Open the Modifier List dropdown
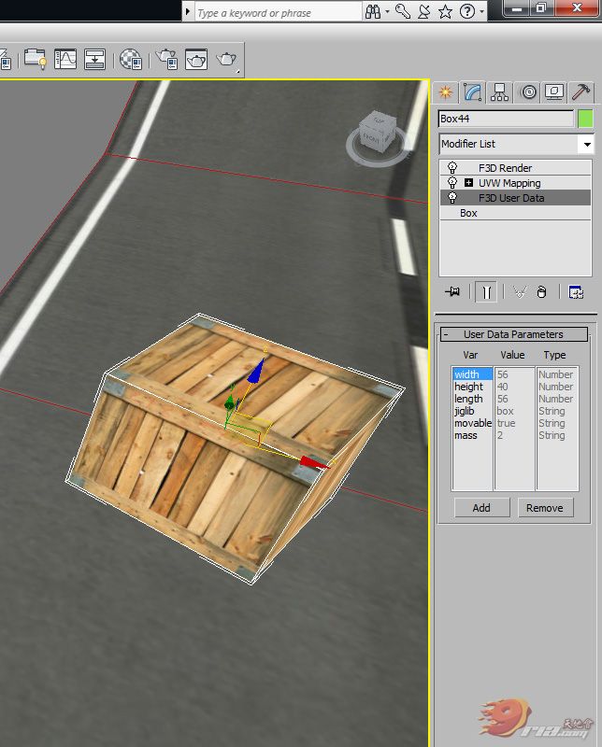Image resolution: width=602 pixels, height=747 pixels. pos(585,145)
